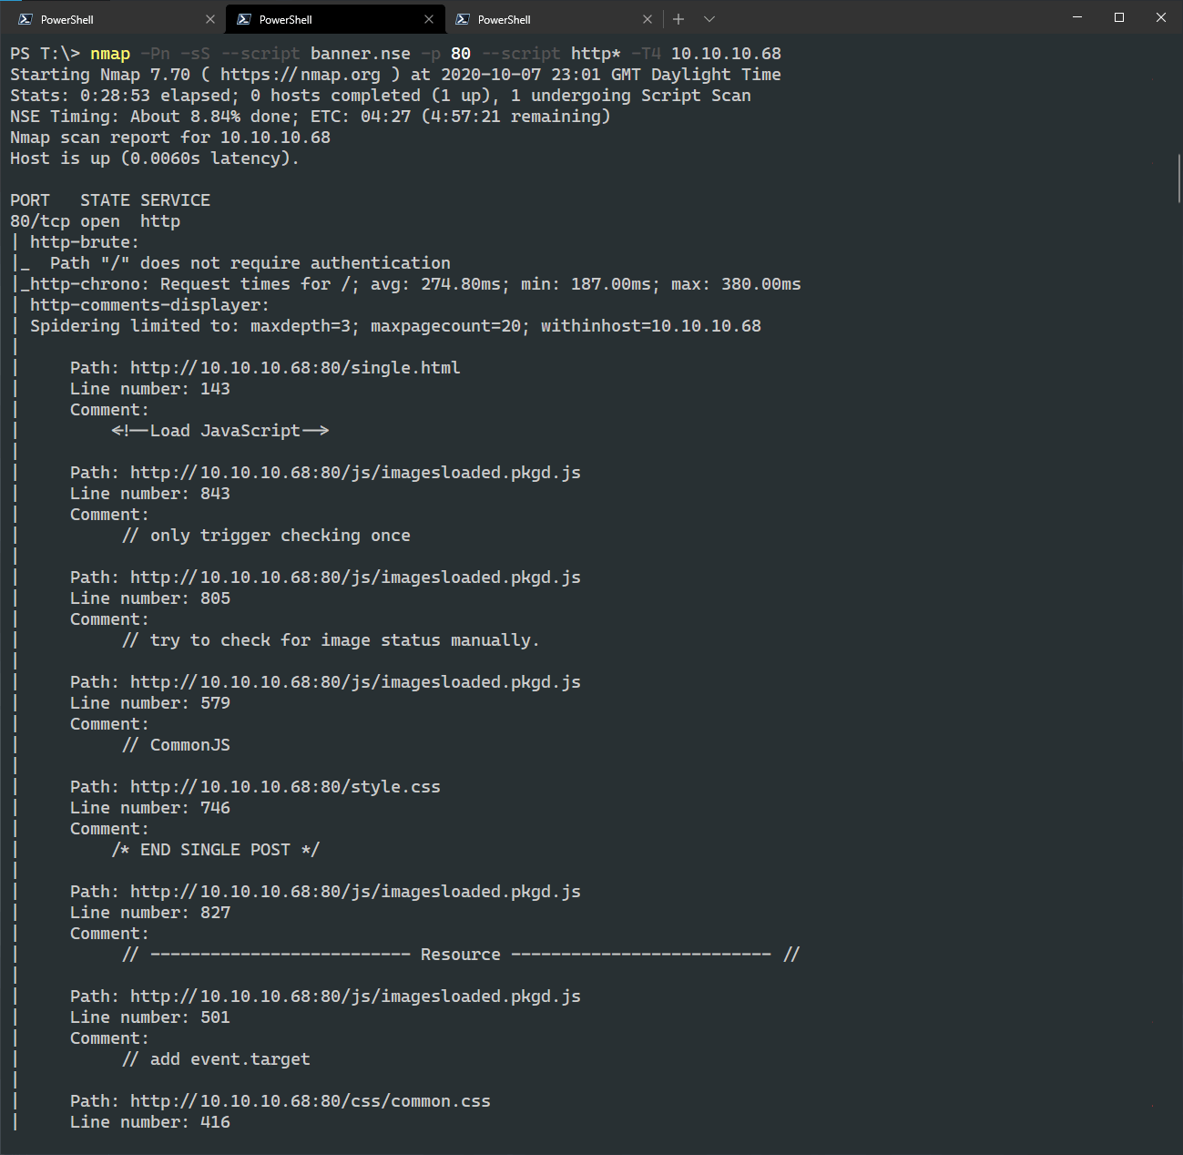Click the 'Stats: 0:28:53 elapsed' line

pyautogui.click(x=381, y=96)
